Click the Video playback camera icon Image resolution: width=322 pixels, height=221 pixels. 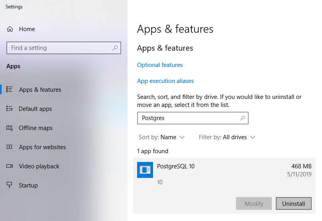click(x=10, y=166)
